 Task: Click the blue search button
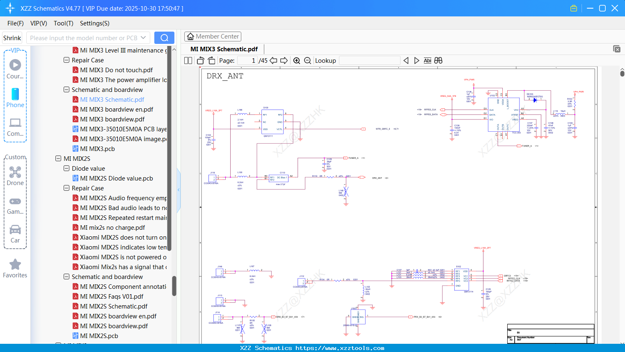164,38
